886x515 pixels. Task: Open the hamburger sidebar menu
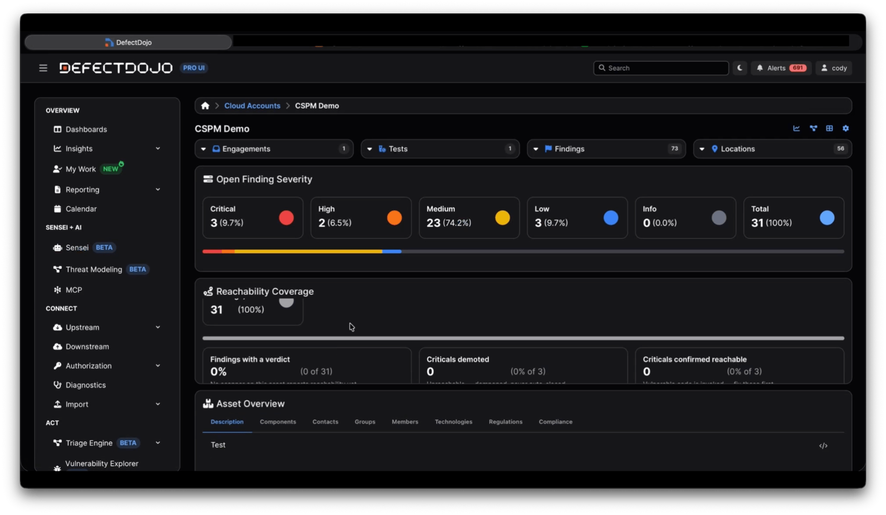point(43,68)
